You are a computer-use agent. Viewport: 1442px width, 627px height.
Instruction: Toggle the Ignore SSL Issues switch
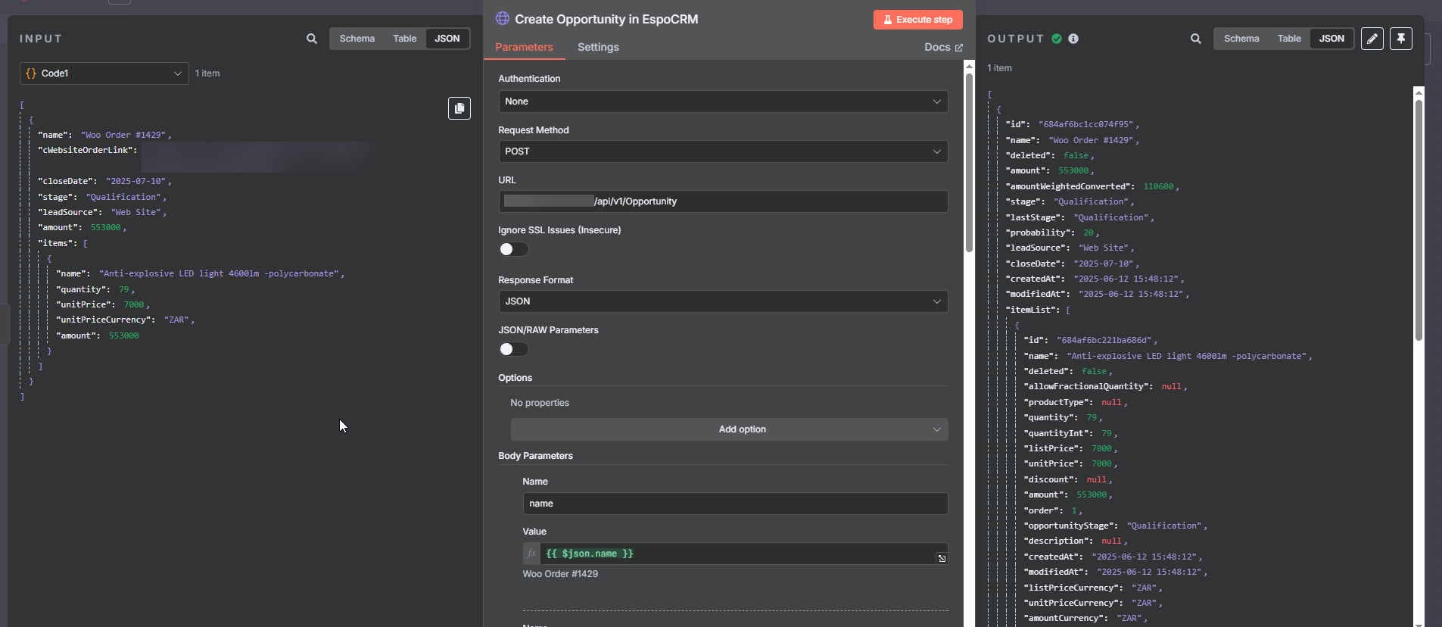pos(513,249)
